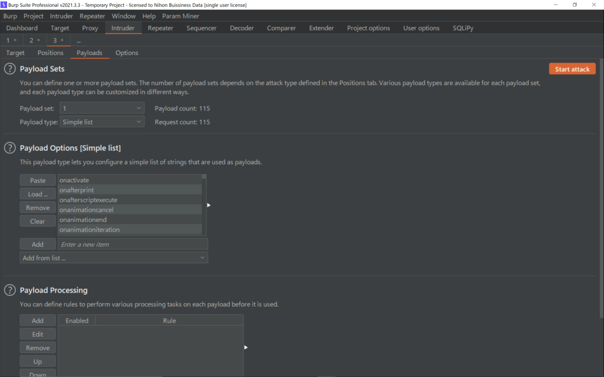Select 'onanimationend' in the payload list
604x377 pixels.
[130, 220]
